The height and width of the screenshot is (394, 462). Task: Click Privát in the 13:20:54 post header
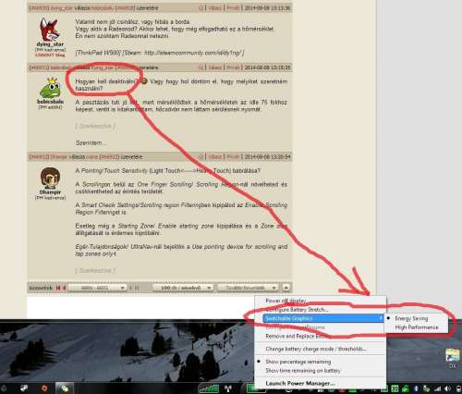[233, 156]
